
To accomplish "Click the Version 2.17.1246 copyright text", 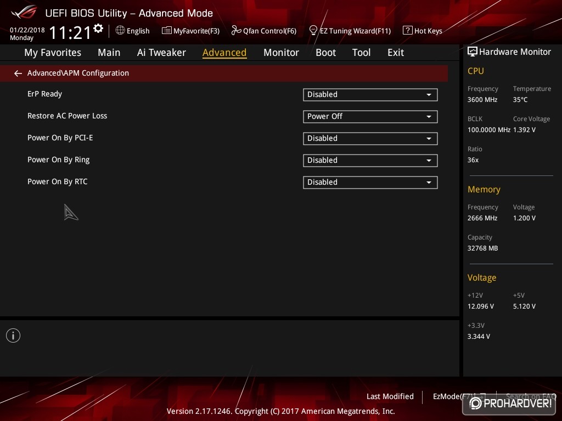I will [280, 411].
